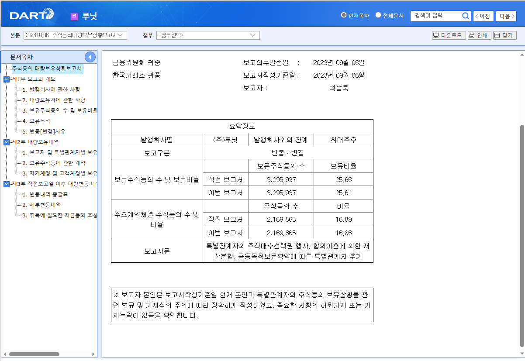The height and width of the screenshot is (361, 525).
Task: Select the 전체문서 radio button
Action: click(x=378, y=15)
